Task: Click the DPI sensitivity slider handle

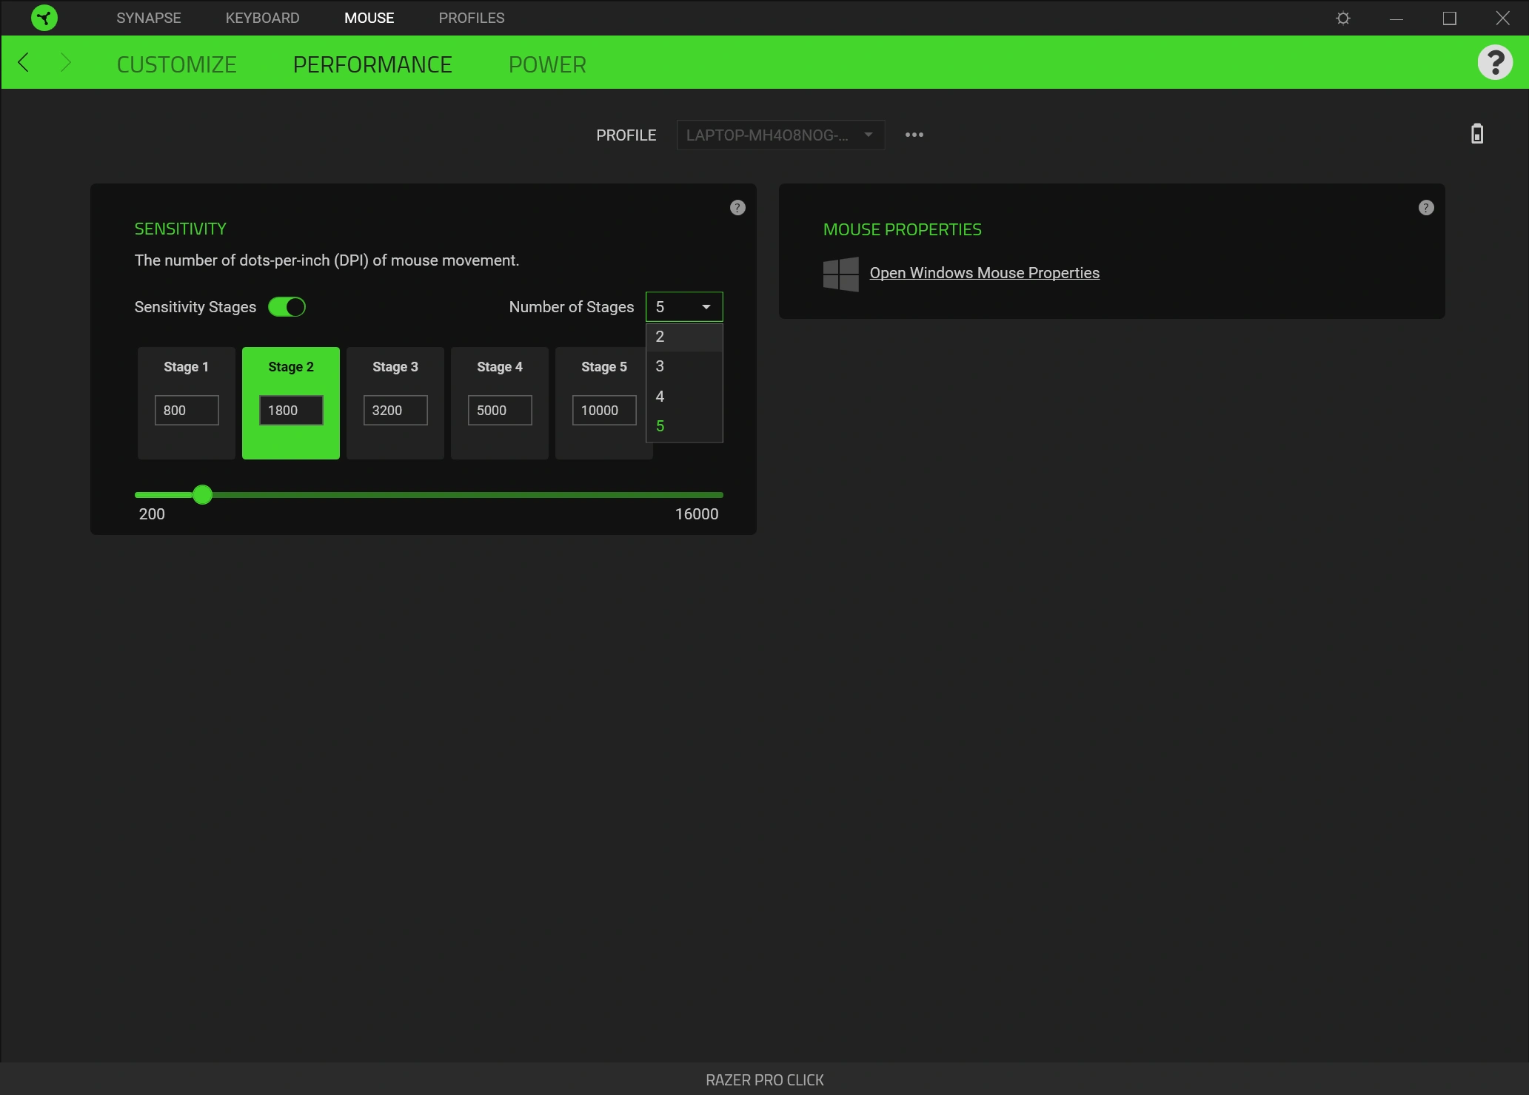Action: click(202, 495)
